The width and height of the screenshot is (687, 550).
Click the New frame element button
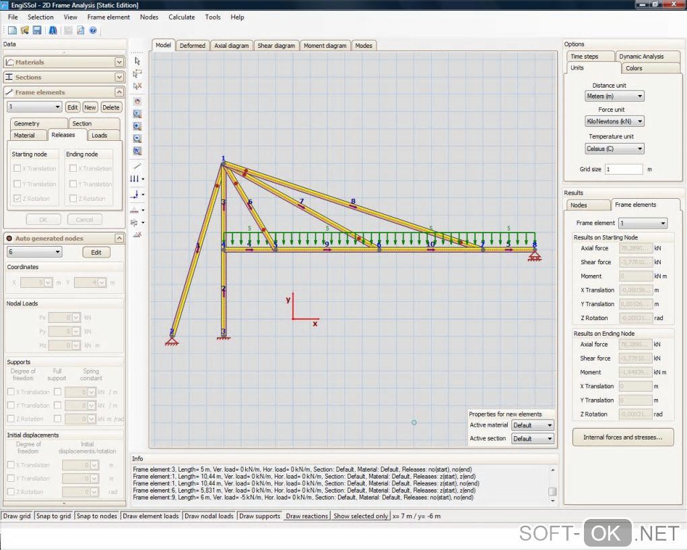[90, 107]
